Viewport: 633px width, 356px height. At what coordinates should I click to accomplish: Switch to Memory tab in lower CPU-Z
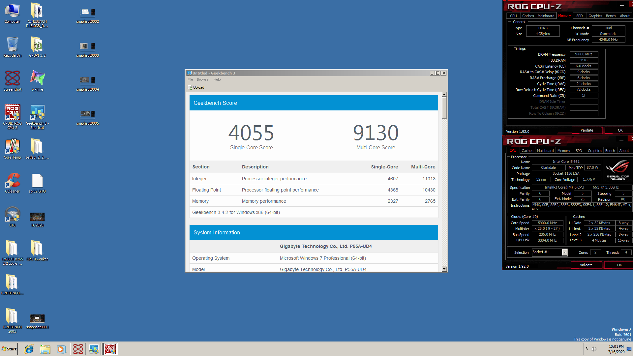click(x=564, y=151)
